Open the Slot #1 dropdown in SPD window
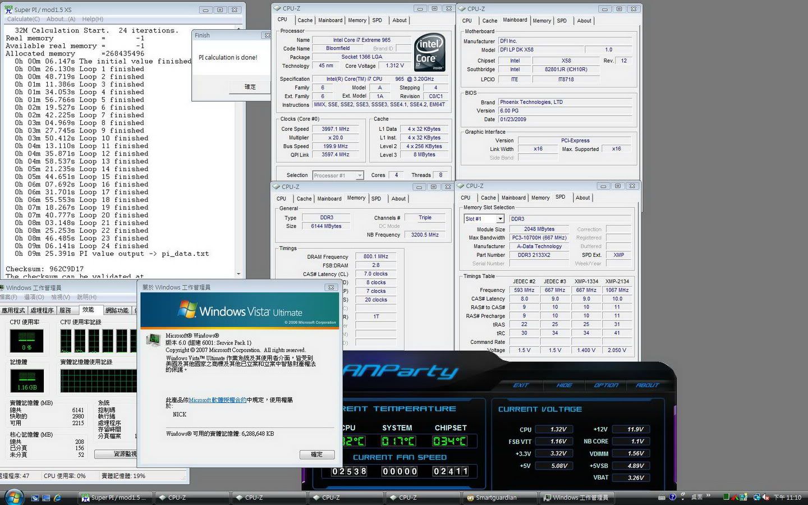The width and height of the screenshot is (808, 505). point(500,219)
